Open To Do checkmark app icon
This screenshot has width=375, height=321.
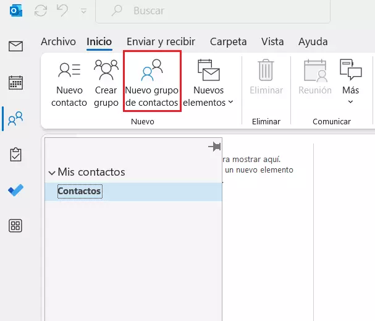(x=15, y=190)
